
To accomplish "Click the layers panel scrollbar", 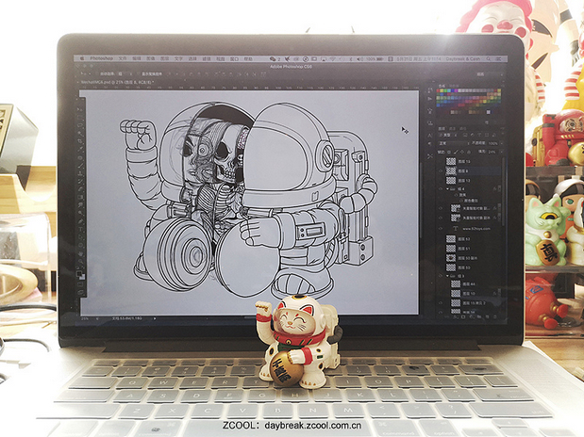I will (x=503, y=193).
